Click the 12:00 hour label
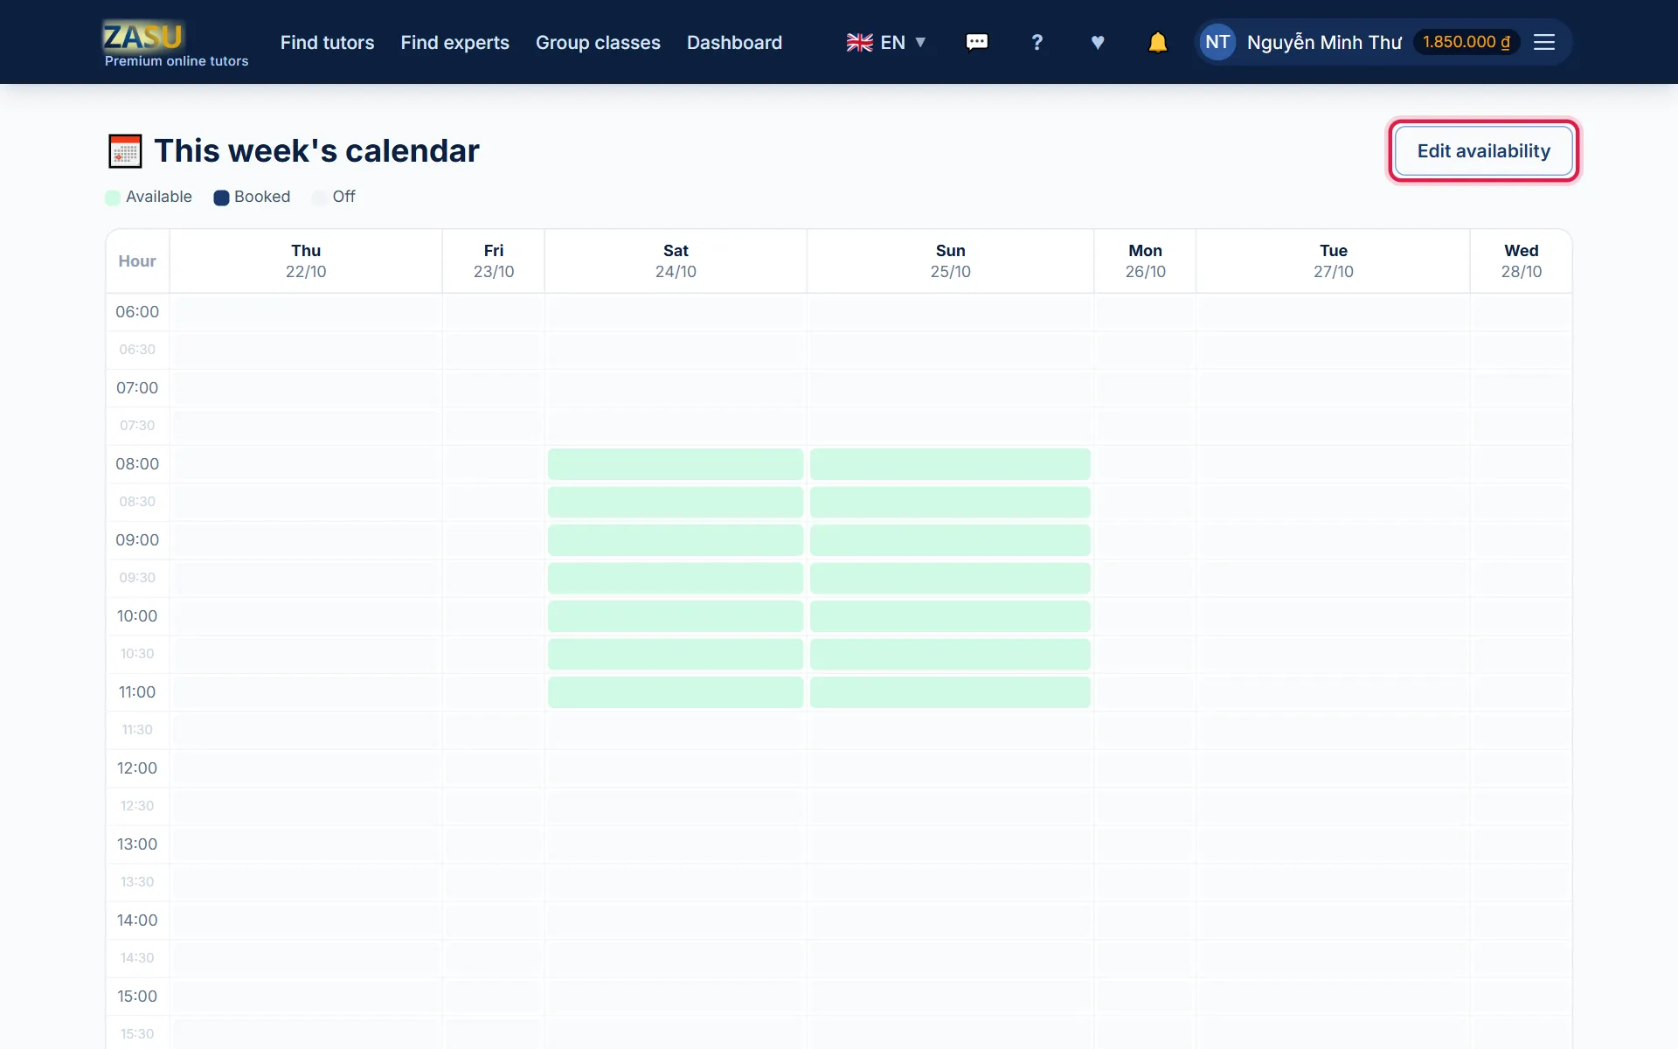1678x1049 pixels. 137,768
